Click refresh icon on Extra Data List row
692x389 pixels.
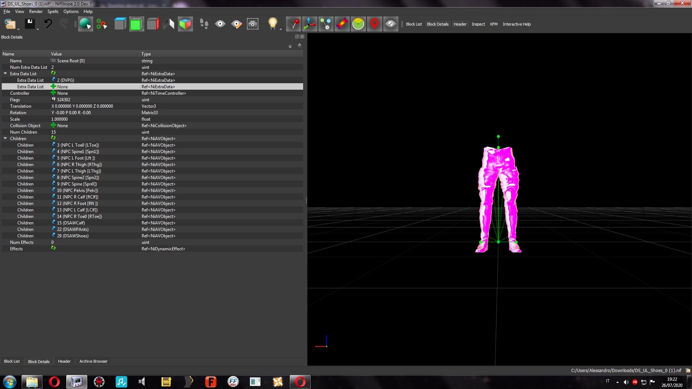(53, 73)
